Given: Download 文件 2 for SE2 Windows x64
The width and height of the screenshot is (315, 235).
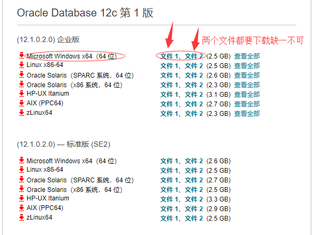Looking at the screenshot, I should click(x=193, y=161).
